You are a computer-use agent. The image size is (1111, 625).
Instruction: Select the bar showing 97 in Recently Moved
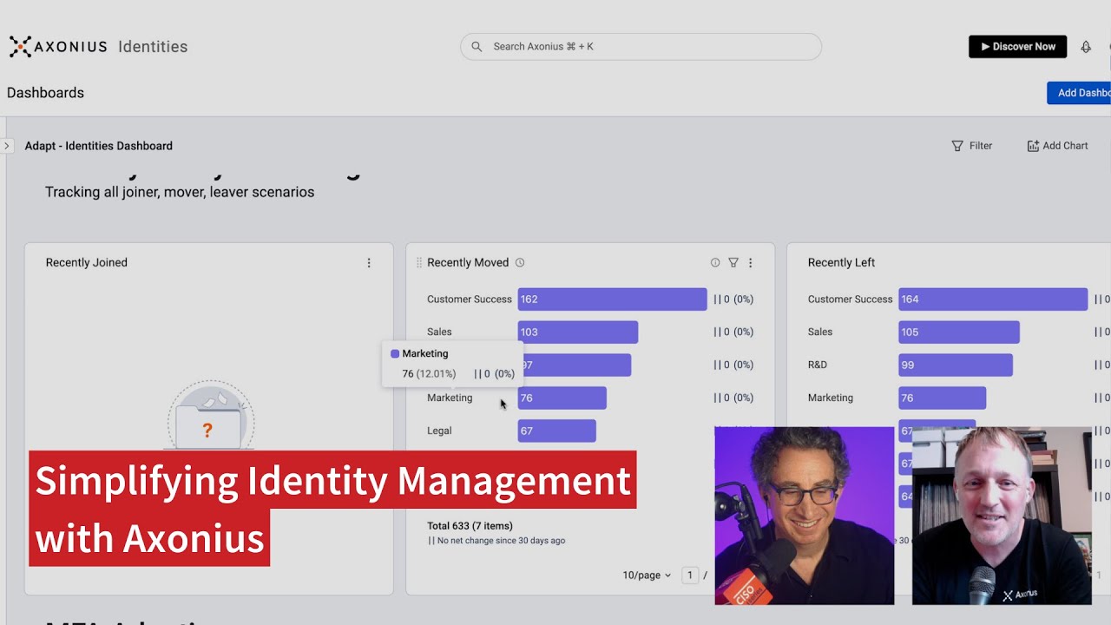(x=576, y=365)
